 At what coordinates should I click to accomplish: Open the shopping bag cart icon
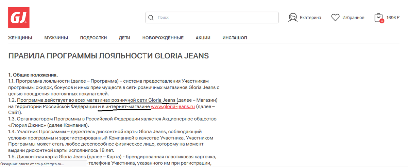pyautogui.click(x=378, y=18)
